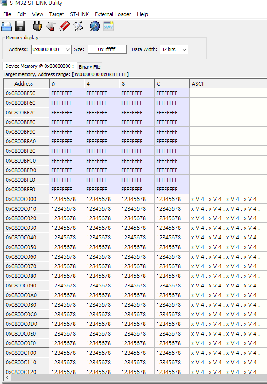Click the column header 8

[x=137, y=83]
